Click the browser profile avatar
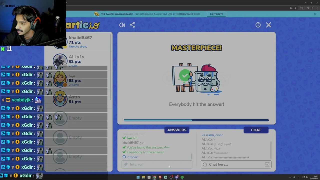Viewport: 320px width, 180px height. pyautogui.click(x=313, y=8)
